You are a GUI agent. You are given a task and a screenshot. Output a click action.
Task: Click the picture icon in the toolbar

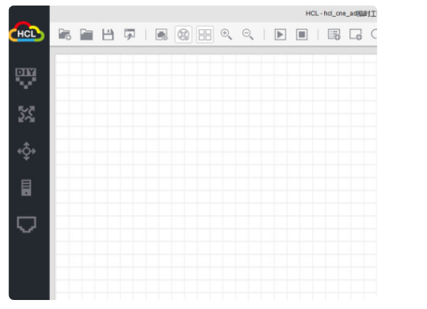point(162,35)
